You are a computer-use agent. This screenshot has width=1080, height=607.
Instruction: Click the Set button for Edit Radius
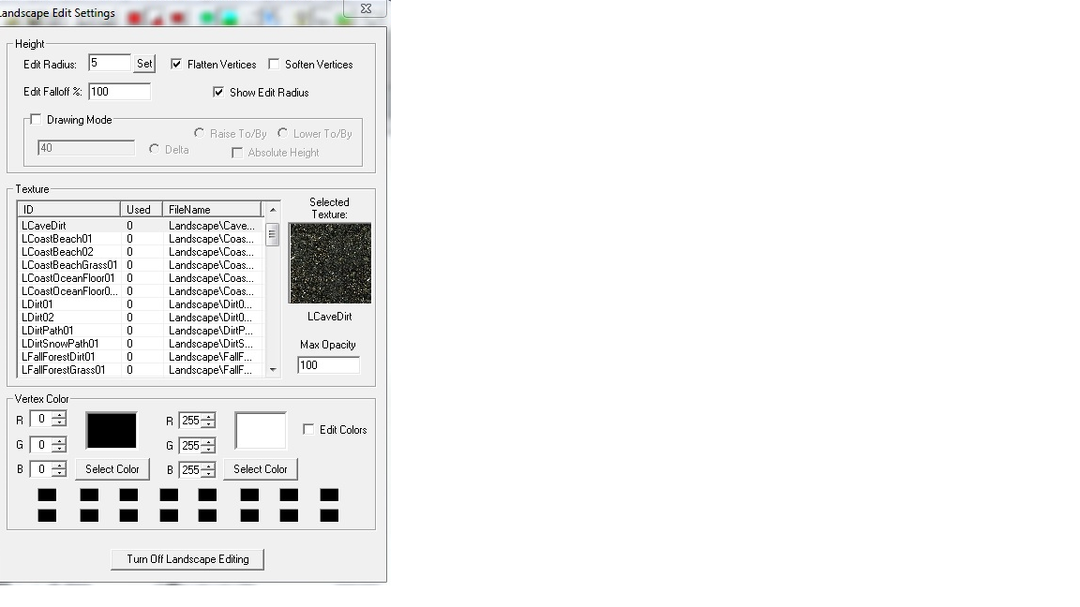[x=144, y=64]
